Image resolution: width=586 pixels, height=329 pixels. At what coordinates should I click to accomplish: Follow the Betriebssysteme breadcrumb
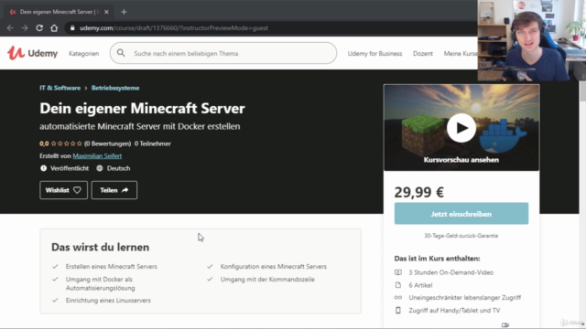pos(115,88)
